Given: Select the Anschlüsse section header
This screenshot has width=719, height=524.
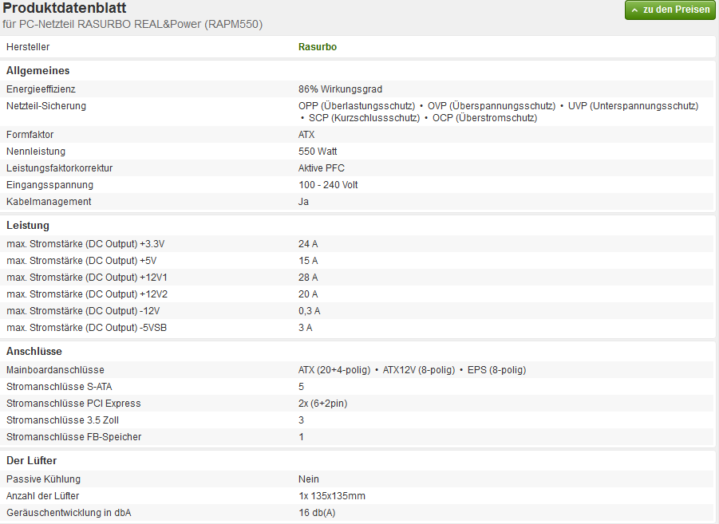Looking at the screenshot, I should tap(34, 352).
